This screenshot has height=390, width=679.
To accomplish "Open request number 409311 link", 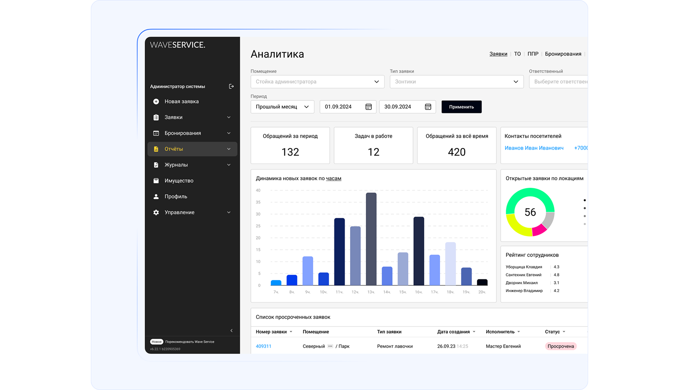I will (264, 346).
